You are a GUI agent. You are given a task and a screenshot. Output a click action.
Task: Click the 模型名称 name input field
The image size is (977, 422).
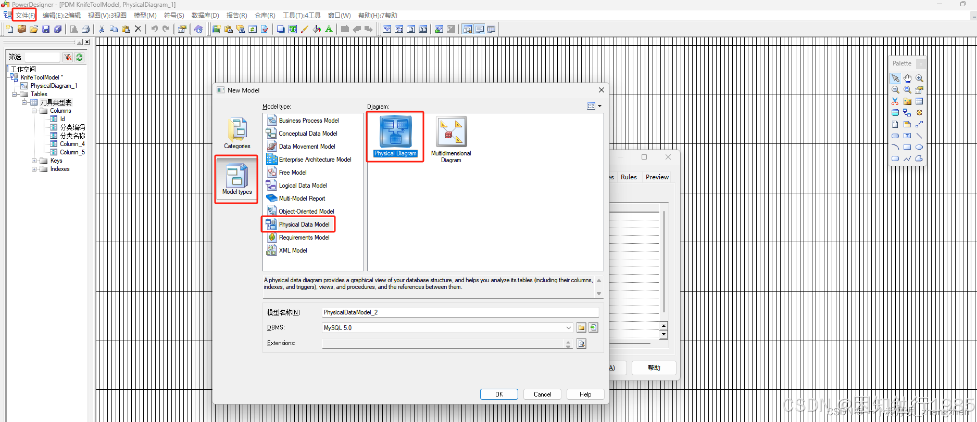(460, 312)
